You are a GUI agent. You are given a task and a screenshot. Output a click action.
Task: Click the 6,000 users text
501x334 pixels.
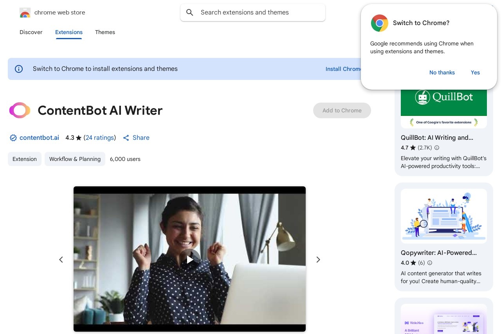click(x=125, y=159)
